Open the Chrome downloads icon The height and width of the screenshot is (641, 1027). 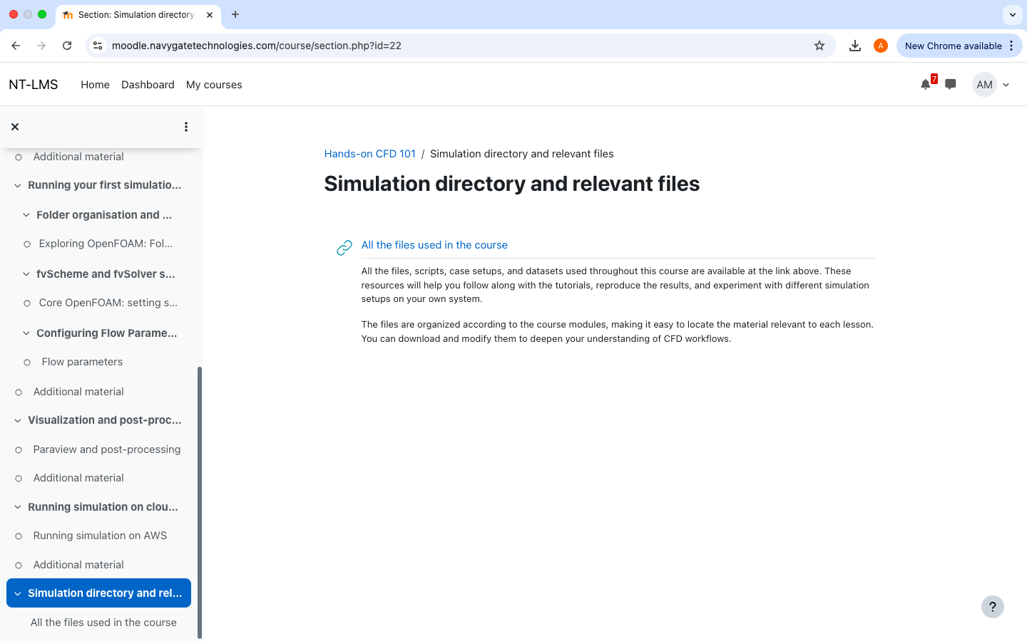click(854, 46)
